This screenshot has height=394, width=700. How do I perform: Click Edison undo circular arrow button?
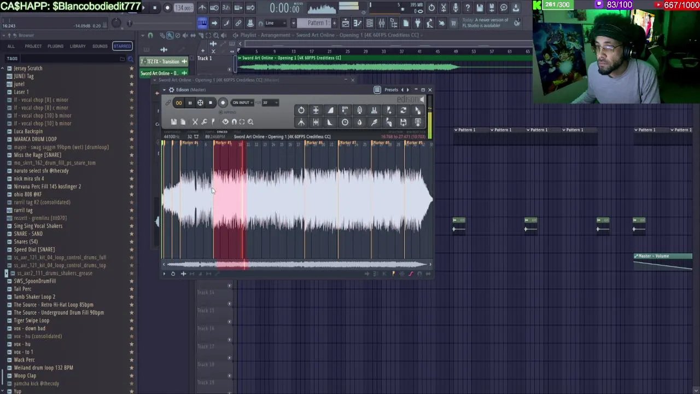click(301, 110)
